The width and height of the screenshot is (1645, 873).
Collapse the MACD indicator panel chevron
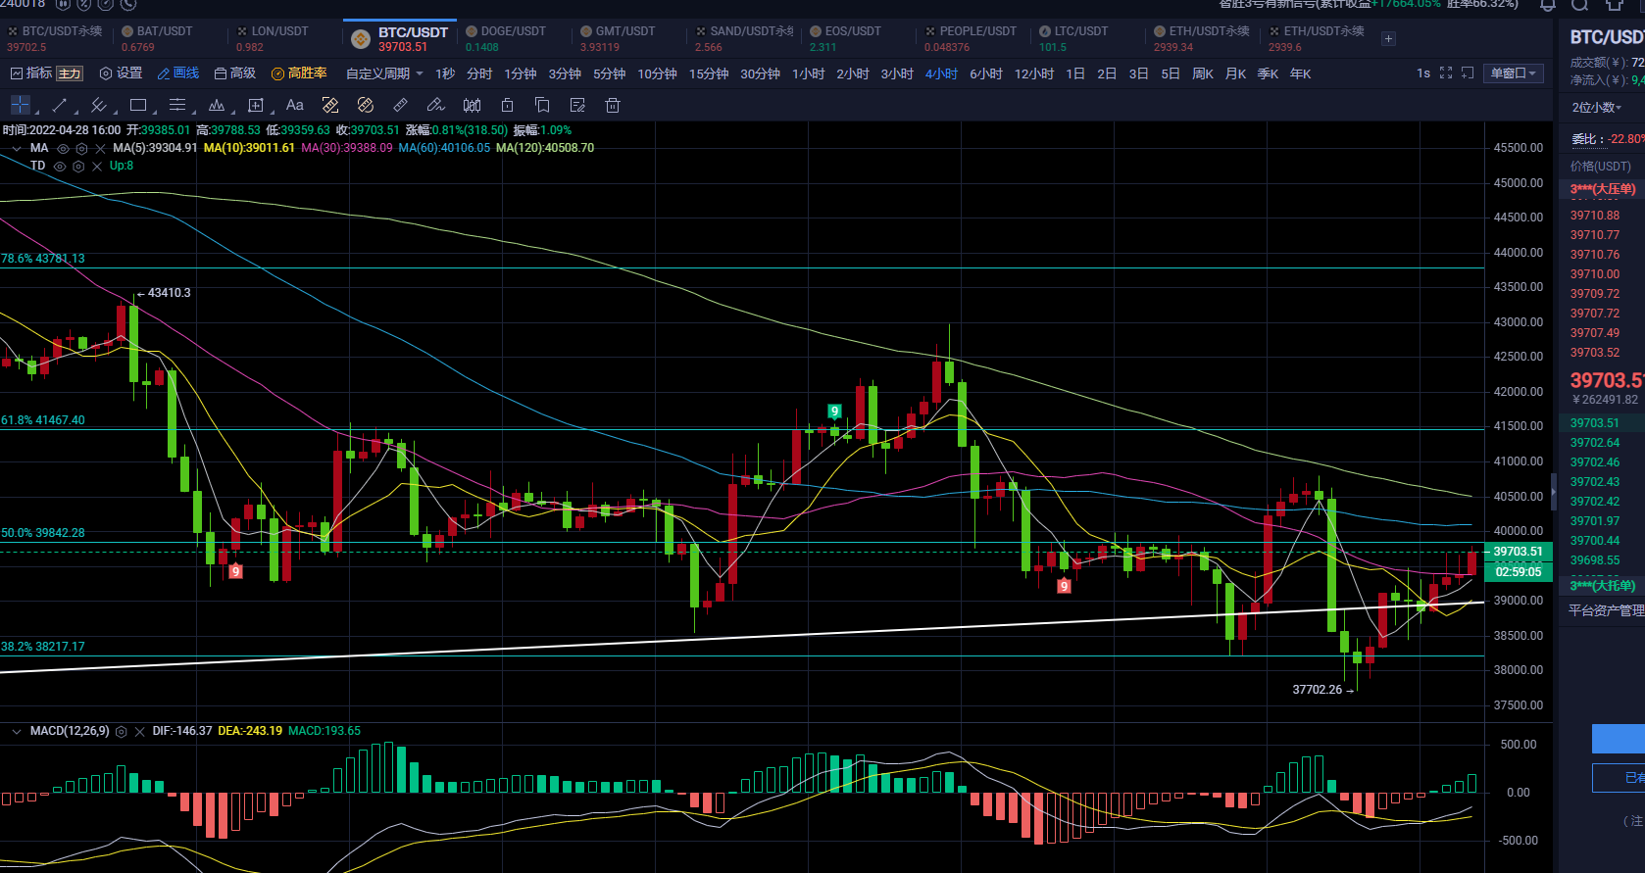tap(17, 732)
